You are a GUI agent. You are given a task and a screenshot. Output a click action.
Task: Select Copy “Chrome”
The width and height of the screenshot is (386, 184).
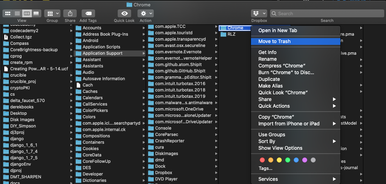(x=296, y=117)
